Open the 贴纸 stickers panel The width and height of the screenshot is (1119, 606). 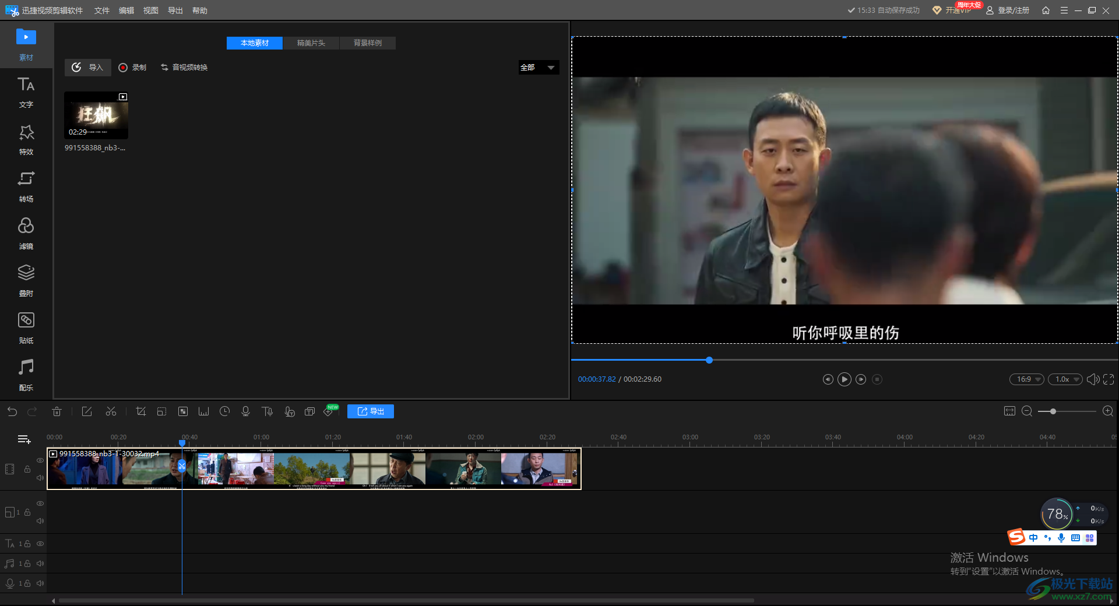pos(26,328)
